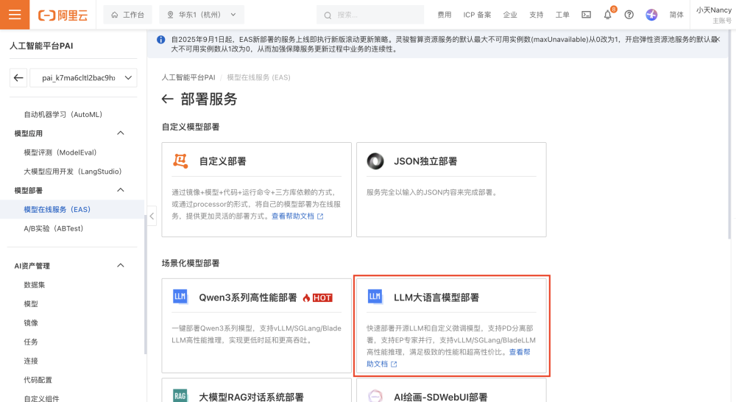
Task: Collapse the AI资产管理 section
Action: pos(120,266)
